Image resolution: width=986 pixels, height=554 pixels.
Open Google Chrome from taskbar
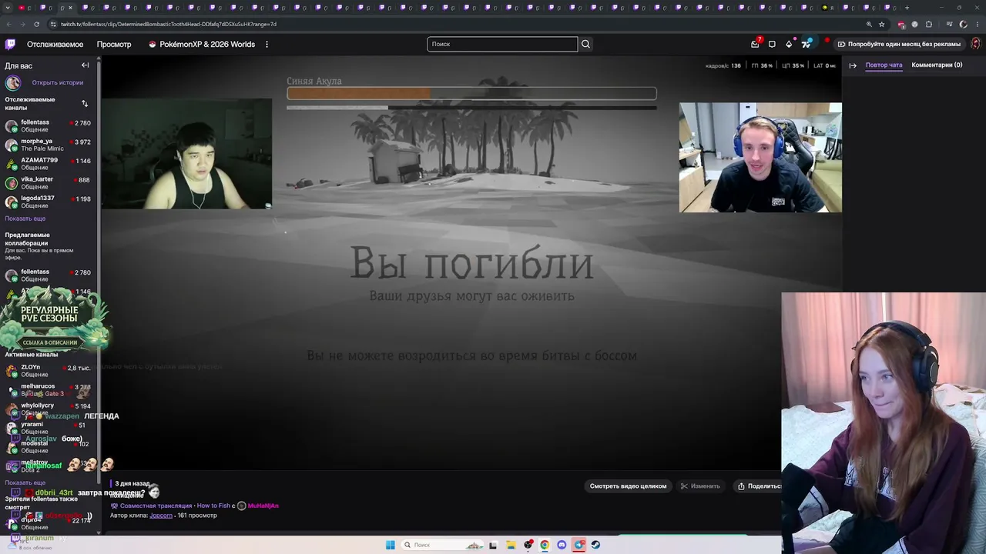point(545,545)
